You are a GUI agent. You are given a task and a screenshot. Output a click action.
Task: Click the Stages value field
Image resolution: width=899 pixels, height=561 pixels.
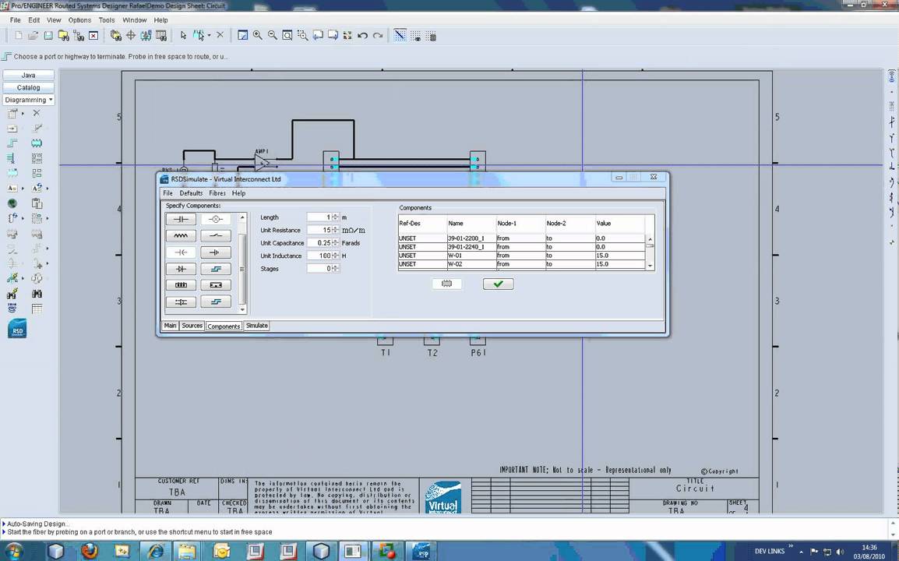pos(320,269)
